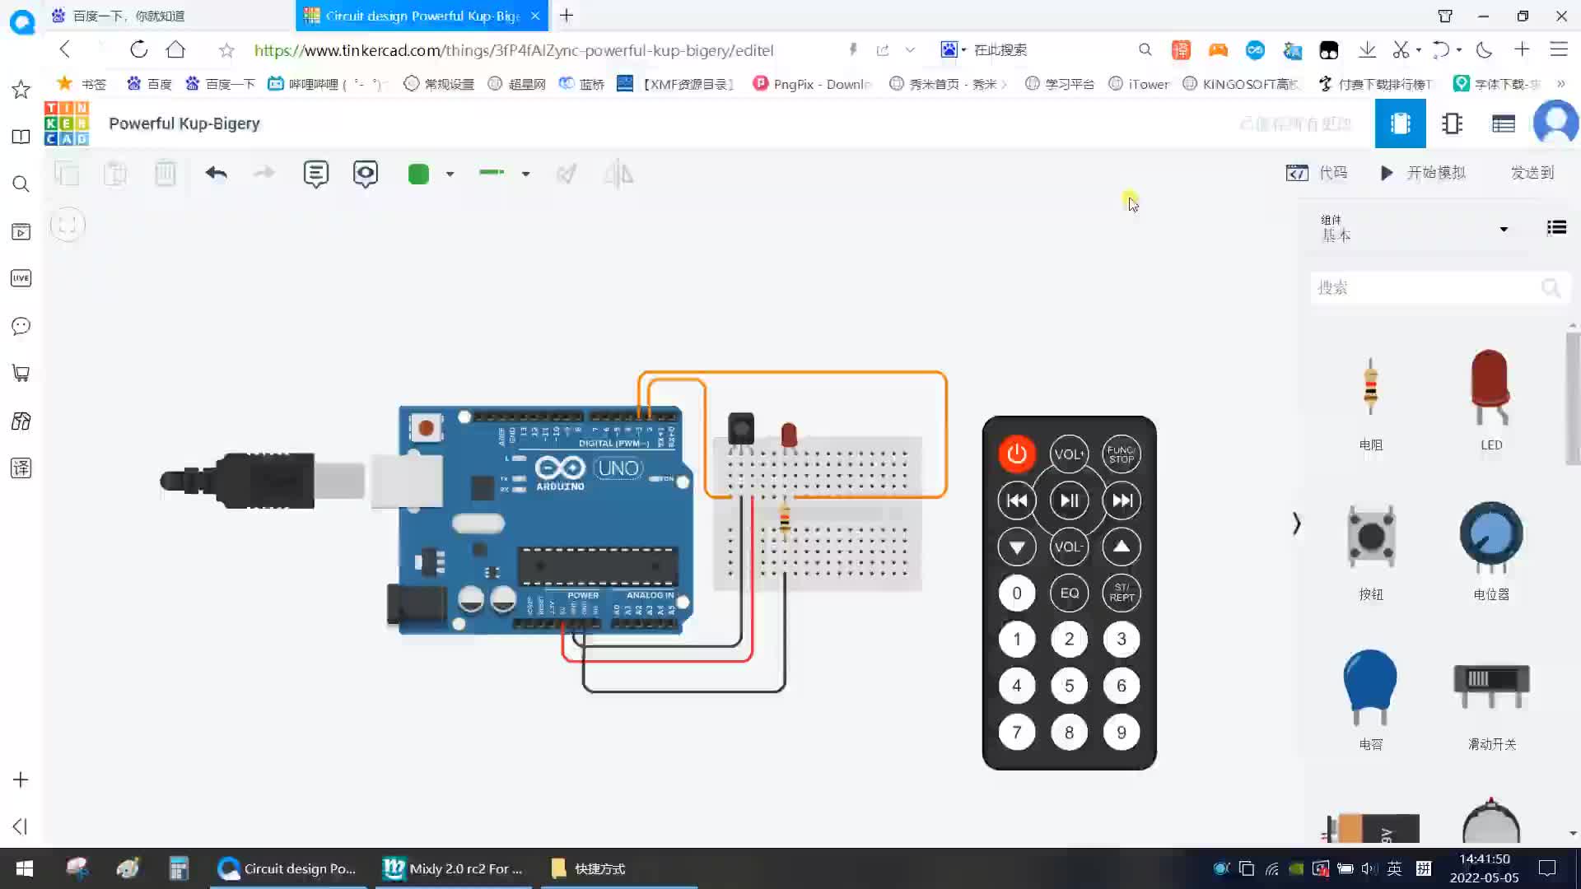The image size is (1581, 889).
Task: Click the copy icon in the editor toolbar
Action: tap(67, 174)
